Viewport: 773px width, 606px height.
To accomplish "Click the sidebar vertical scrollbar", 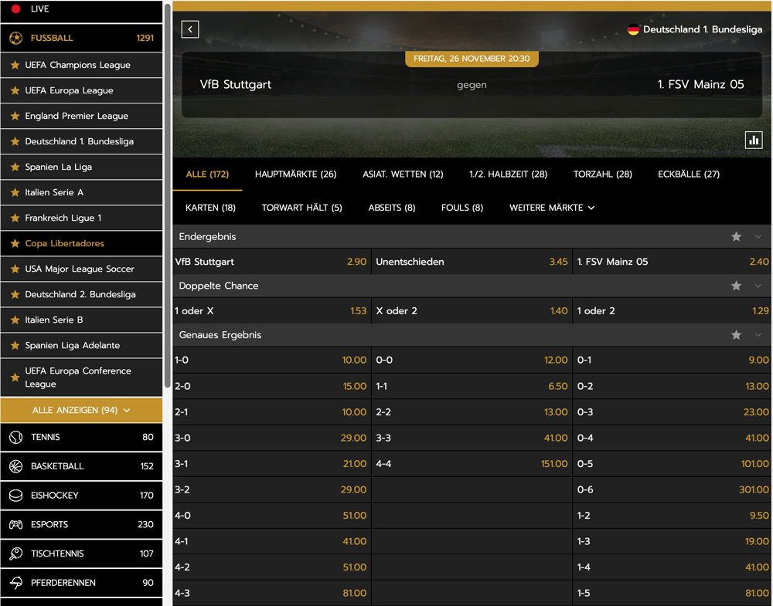I will click(x=167, y=196).
